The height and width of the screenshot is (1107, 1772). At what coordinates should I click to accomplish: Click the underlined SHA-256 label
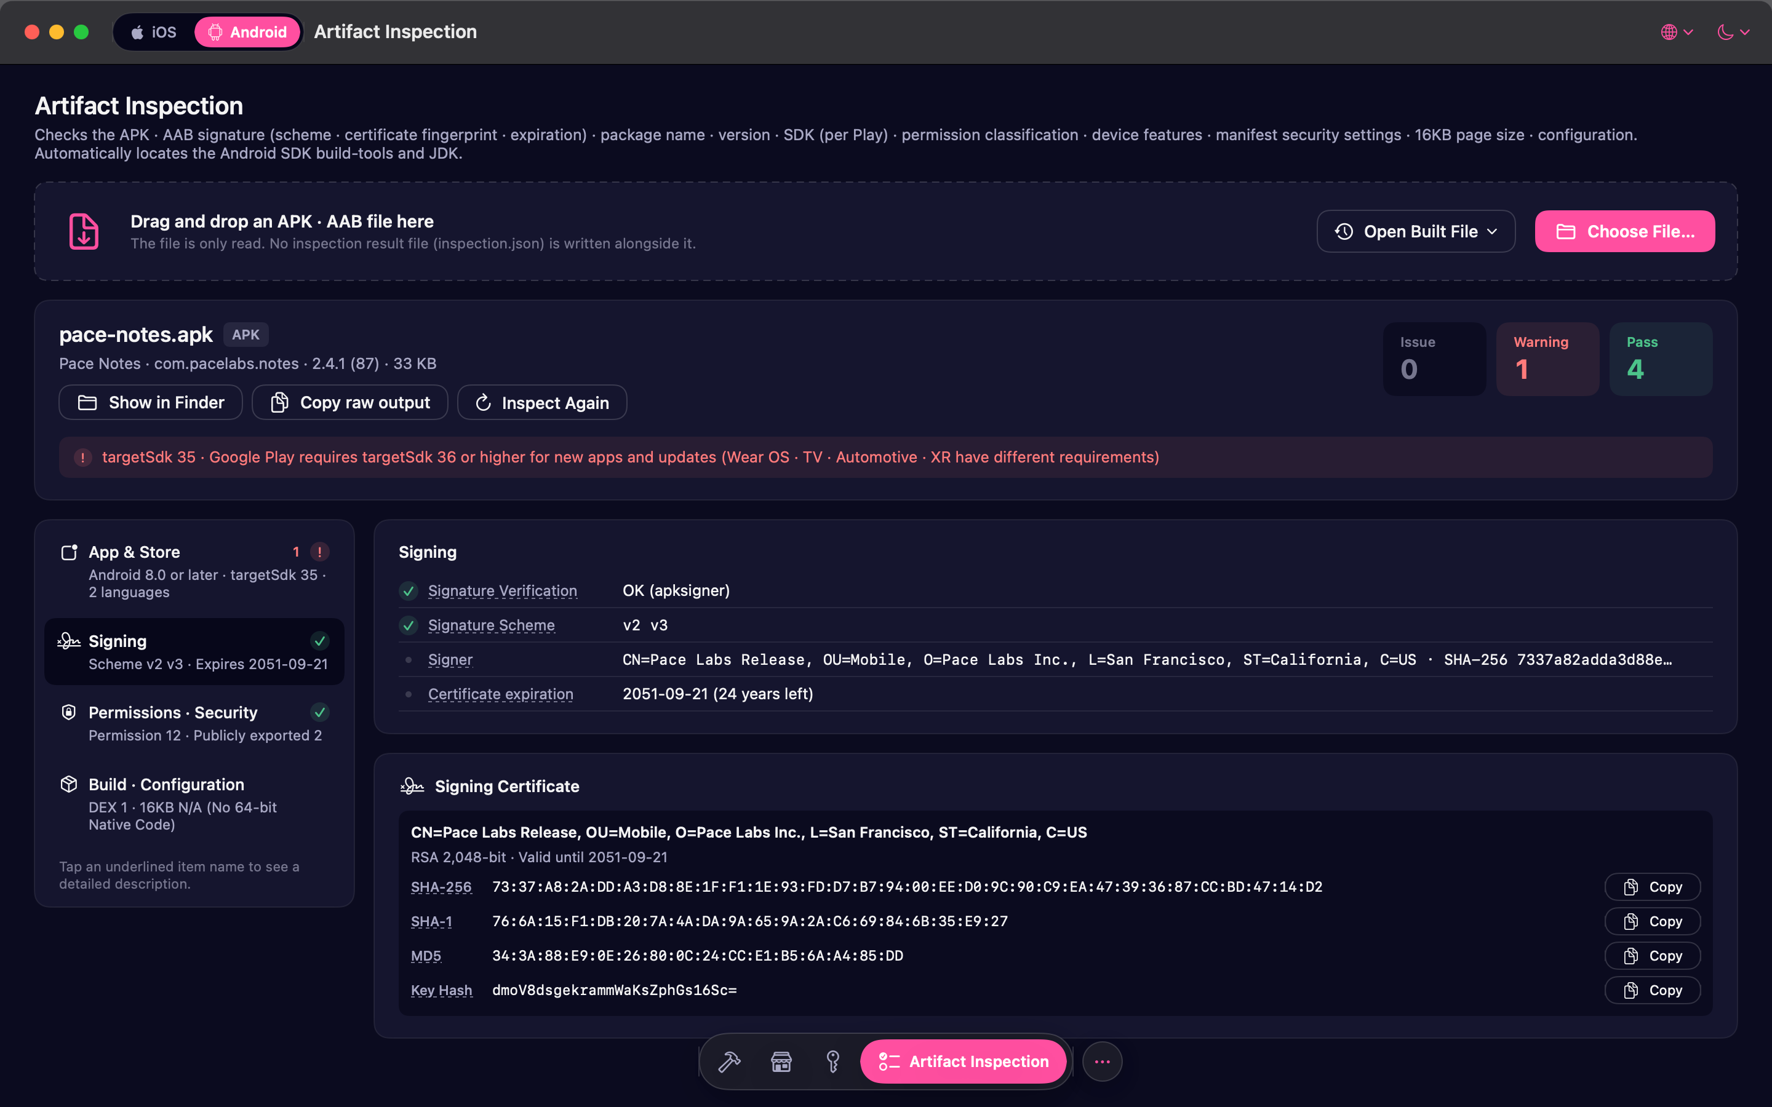click(x=442, y=887)
